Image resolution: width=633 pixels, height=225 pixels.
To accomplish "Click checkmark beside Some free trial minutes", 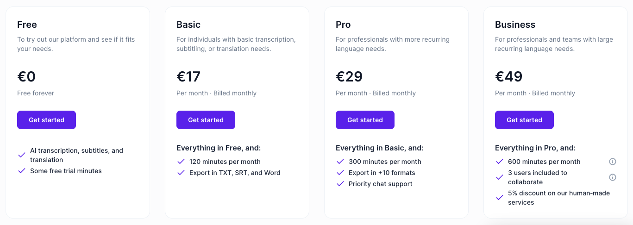I will coord(21,171).
